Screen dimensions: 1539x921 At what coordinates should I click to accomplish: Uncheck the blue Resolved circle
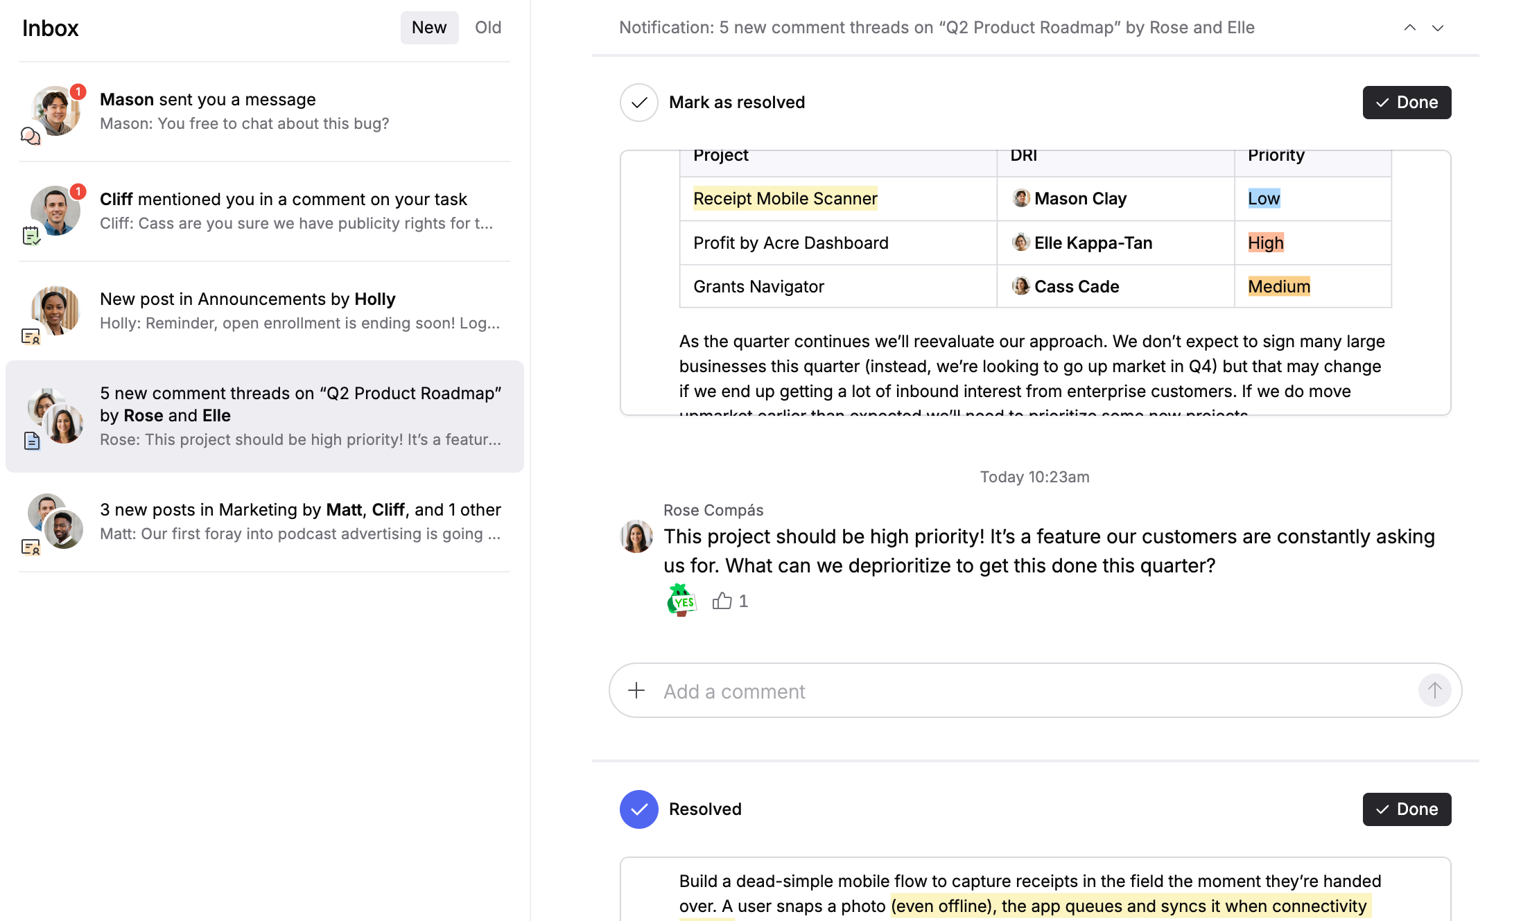pyautogui.click(x=638, y=809)
